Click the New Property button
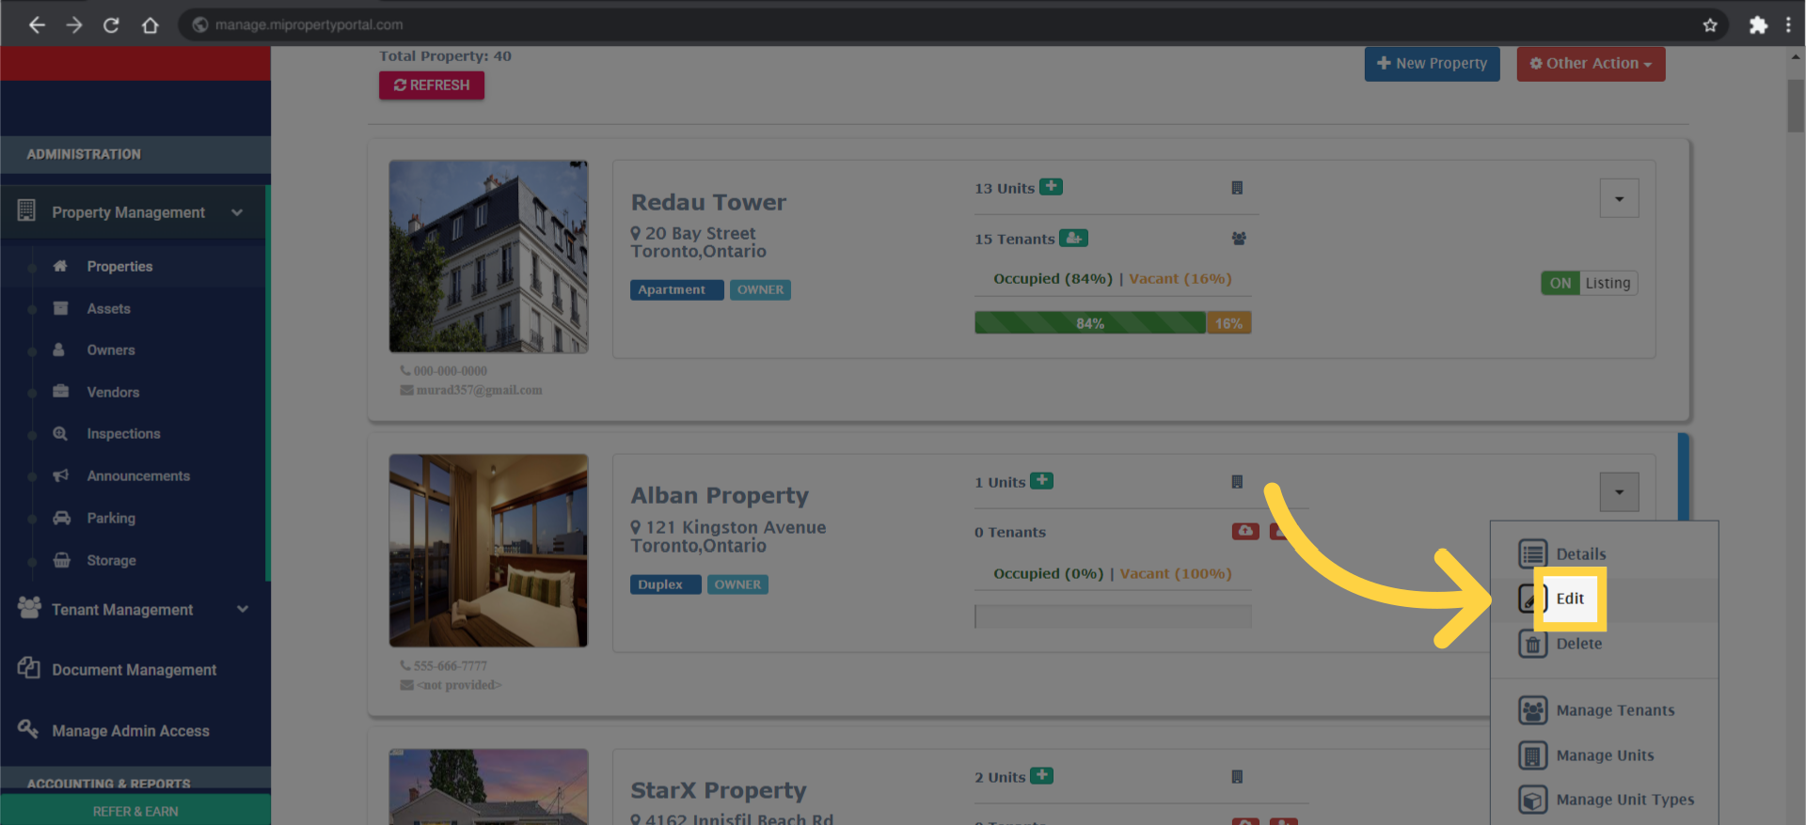The height and width of the screenshot is (825, 1806). click(1432, 63)
